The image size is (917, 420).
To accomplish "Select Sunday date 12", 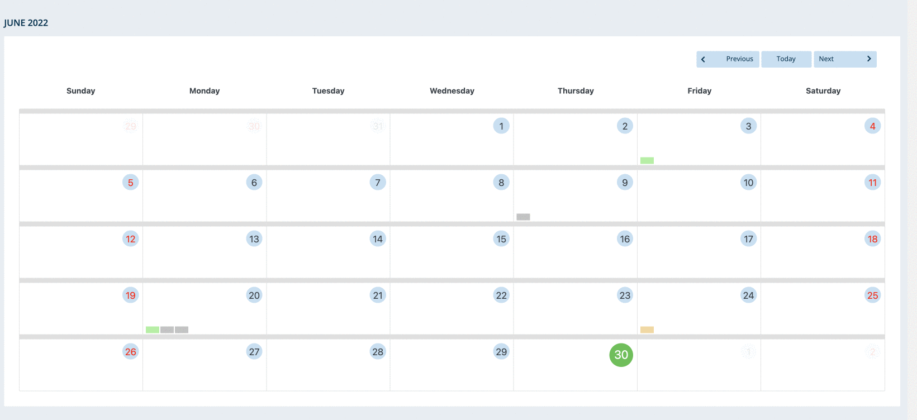I will click(130, 238).
